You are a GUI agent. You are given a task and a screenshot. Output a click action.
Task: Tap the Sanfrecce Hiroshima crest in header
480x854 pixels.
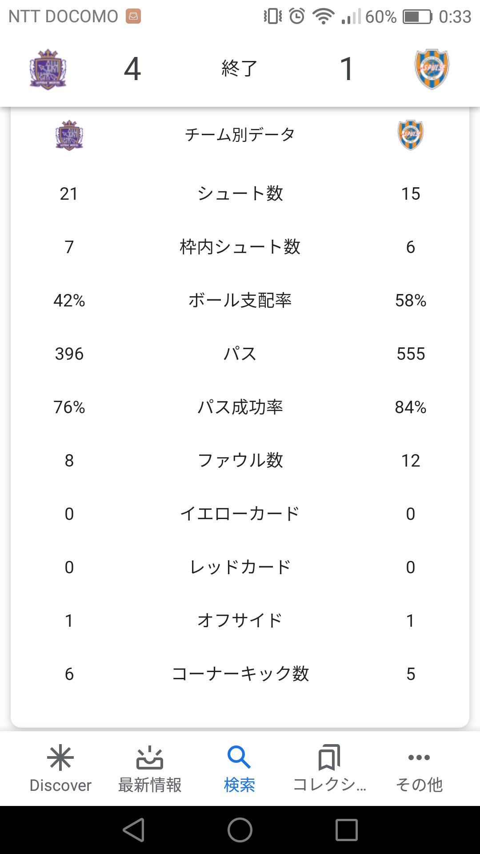tap(48, 69)
